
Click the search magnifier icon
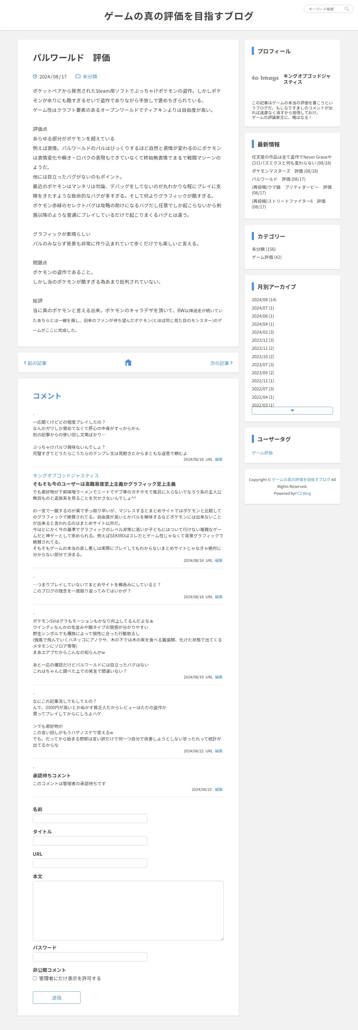click(347, 9)
